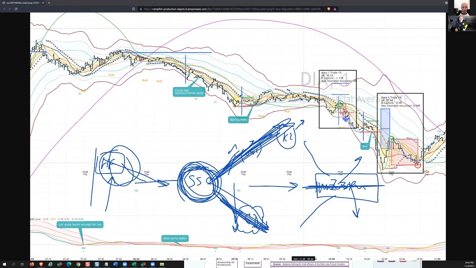Open File Explorer from the taskbar
Screen dimensions: 476x268
162,264
